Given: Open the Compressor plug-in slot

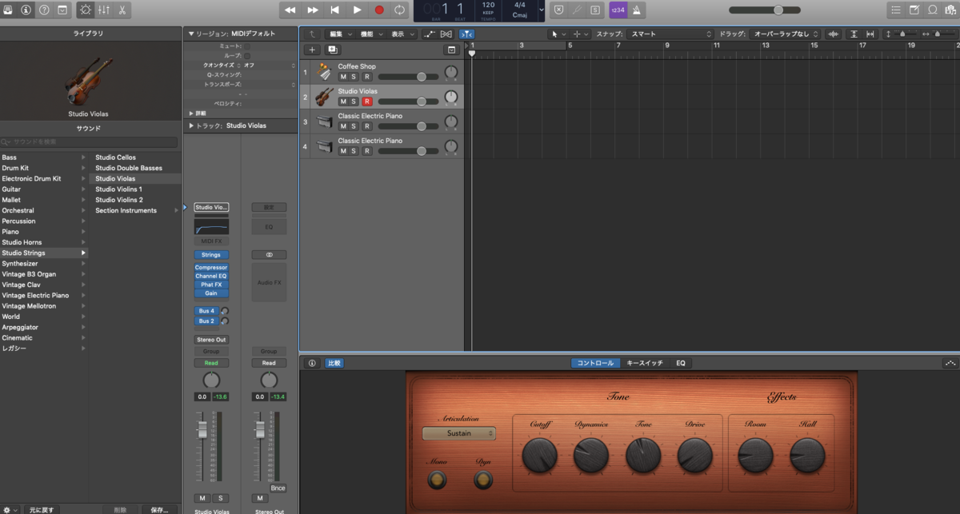Looking at the screenshot, I should 211,268.
